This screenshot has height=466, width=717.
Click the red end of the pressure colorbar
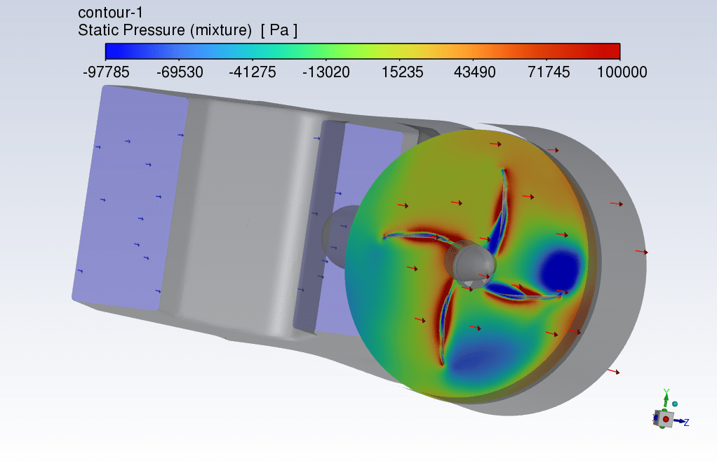(610, 51)
